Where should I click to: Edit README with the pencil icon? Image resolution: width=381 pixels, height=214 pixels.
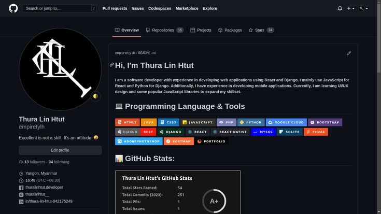tap(349, 53)
